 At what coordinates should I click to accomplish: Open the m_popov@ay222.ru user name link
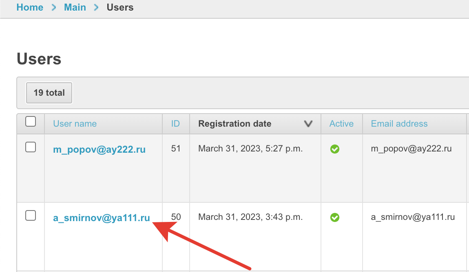[x=99, y=149]
